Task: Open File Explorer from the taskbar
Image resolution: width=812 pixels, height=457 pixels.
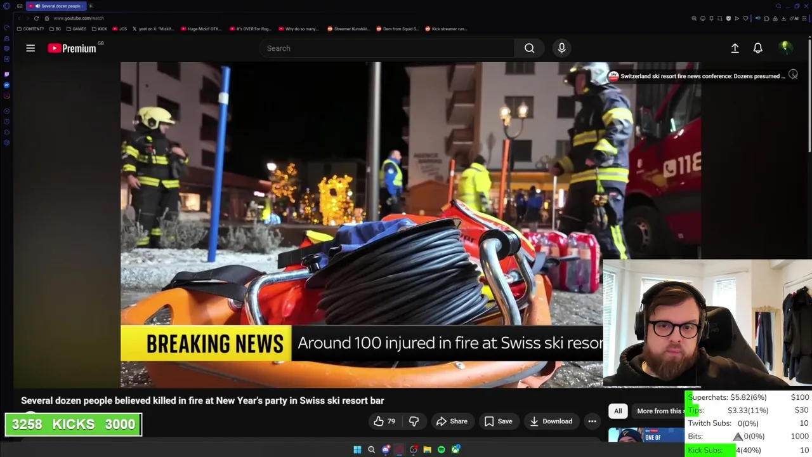Action: click(428, 449)
